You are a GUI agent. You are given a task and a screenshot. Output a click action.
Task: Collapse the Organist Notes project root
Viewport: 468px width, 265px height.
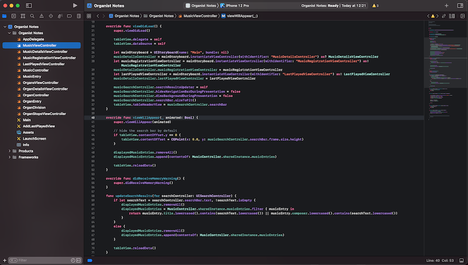click(x=5, y=27)
